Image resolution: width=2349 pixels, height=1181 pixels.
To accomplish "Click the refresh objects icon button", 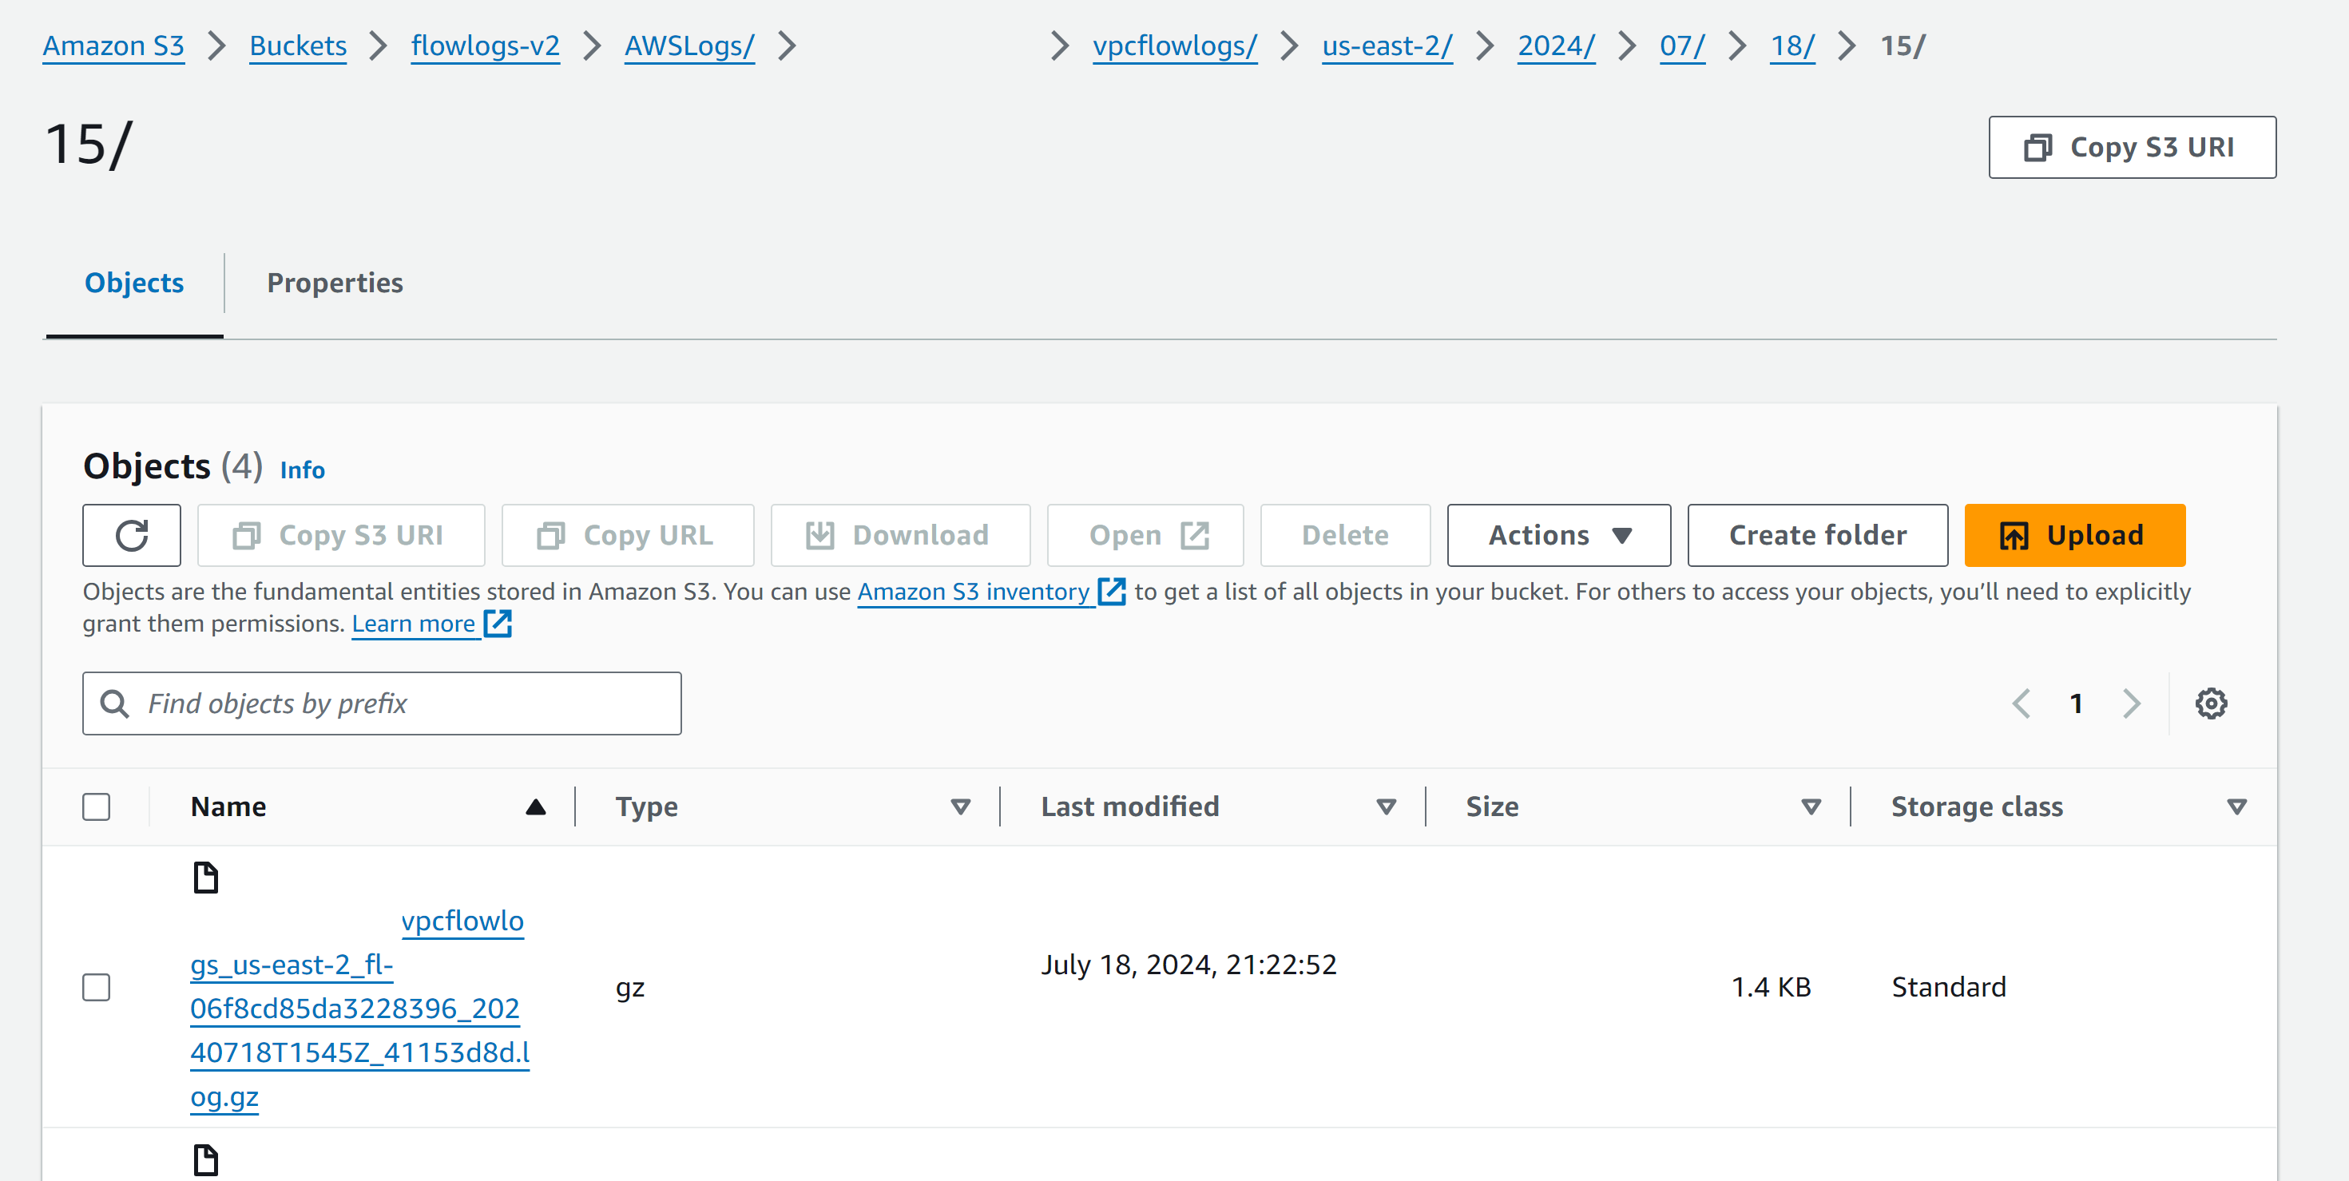I will (x=131, y=535).
